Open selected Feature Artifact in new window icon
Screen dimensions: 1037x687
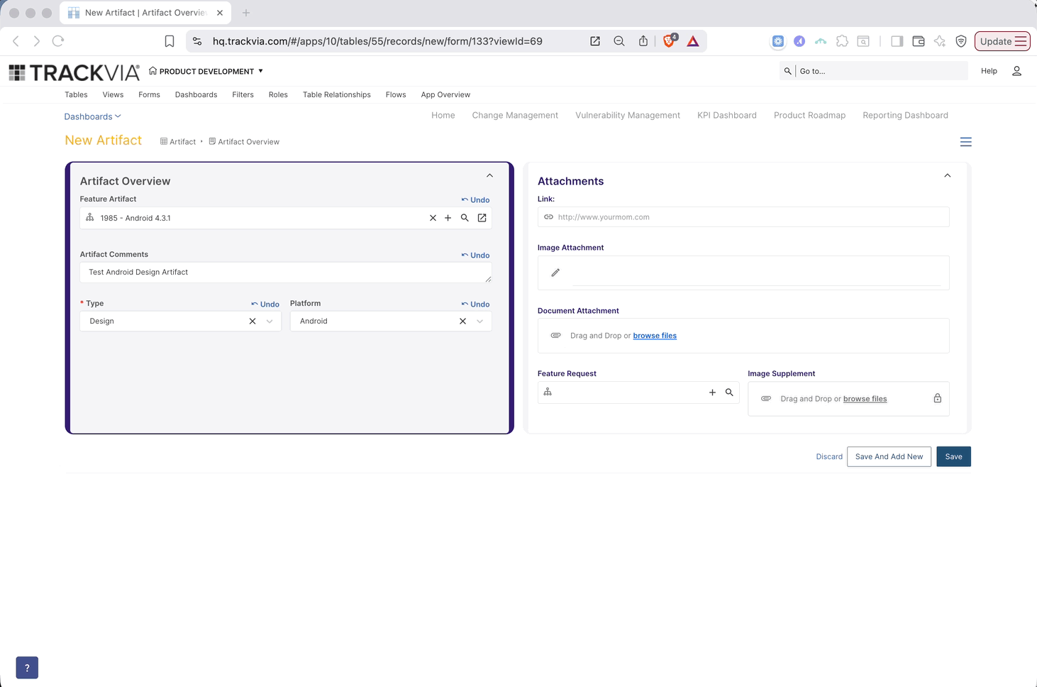point(482,218)
